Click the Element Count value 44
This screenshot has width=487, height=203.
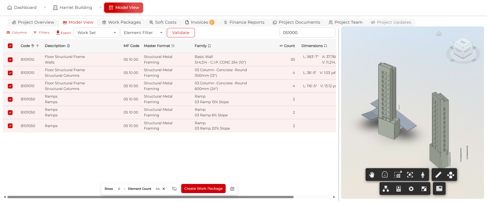[158, 189]
